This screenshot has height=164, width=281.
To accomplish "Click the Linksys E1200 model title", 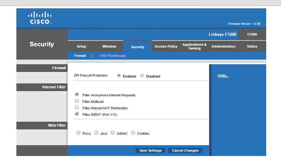I will pos(222,34).
